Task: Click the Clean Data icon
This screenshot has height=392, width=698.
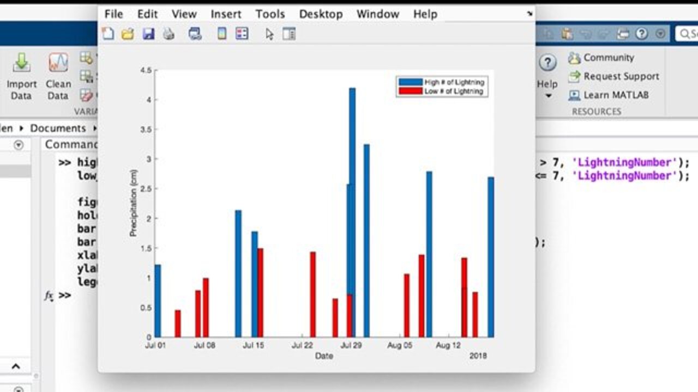Action: (58, 76)
